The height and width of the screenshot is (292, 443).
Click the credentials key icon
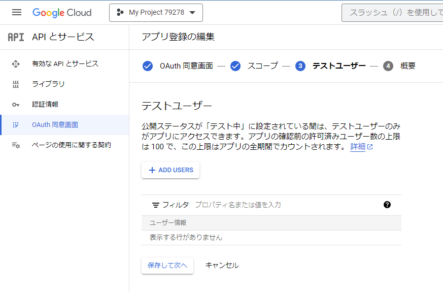(x=16, y=105)
